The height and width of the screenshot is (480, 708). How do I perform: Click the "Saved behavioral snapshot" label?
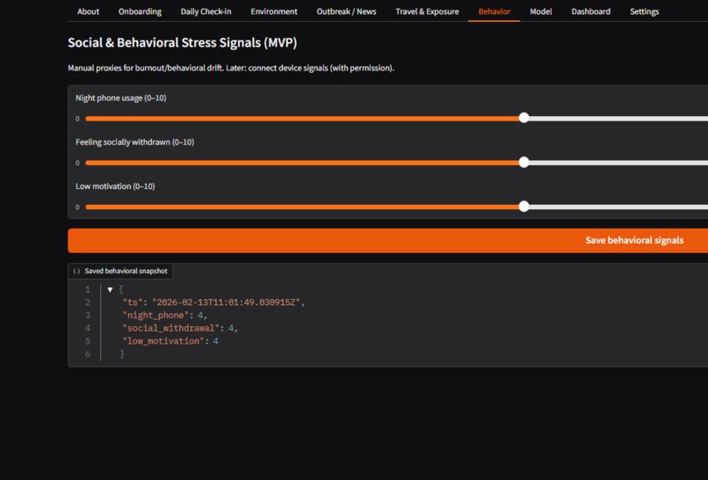tap(126, 271)
